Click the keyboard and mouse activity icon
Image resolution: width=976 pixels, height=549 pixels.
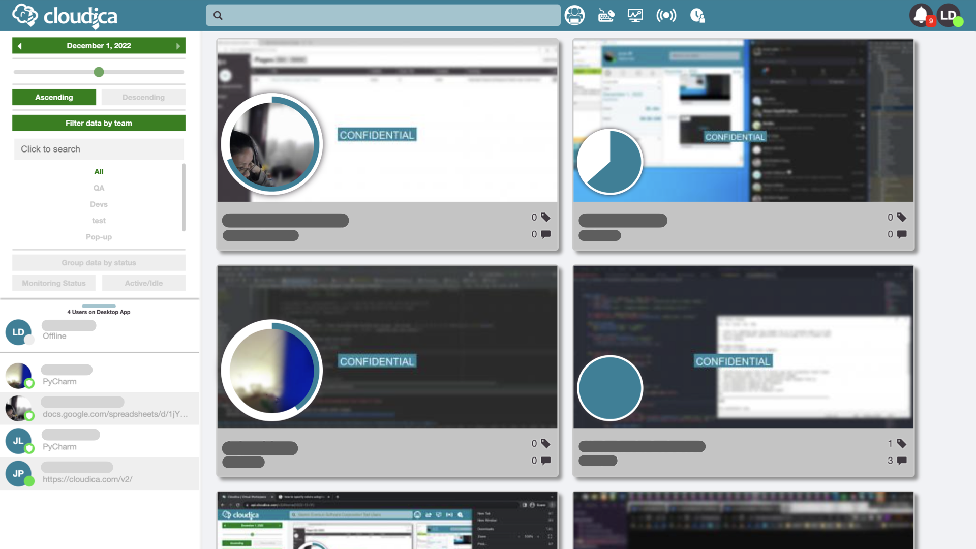coord(606,15)
